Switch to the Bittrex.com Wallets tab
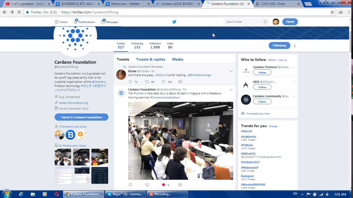This screenshot has height=198, width=353. coord(127,4)
